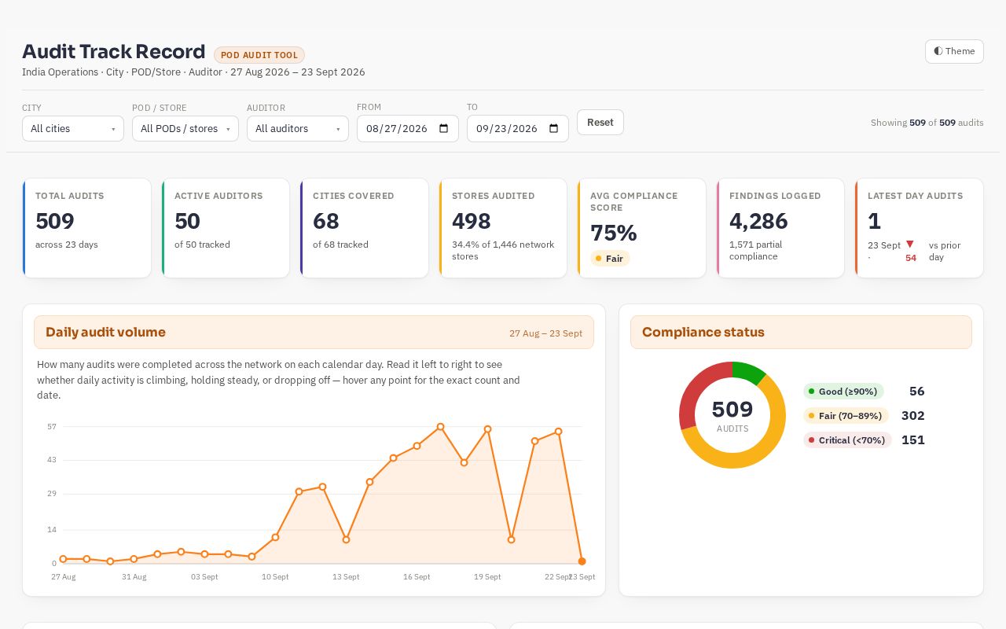The image size is (1006, 629).
Task: Select the Critical (<70%) legend item
Action: [847, 440]
